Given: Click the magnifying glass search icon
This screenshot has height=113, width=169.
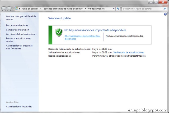Looking at the screenshot, I should [165, 9].
